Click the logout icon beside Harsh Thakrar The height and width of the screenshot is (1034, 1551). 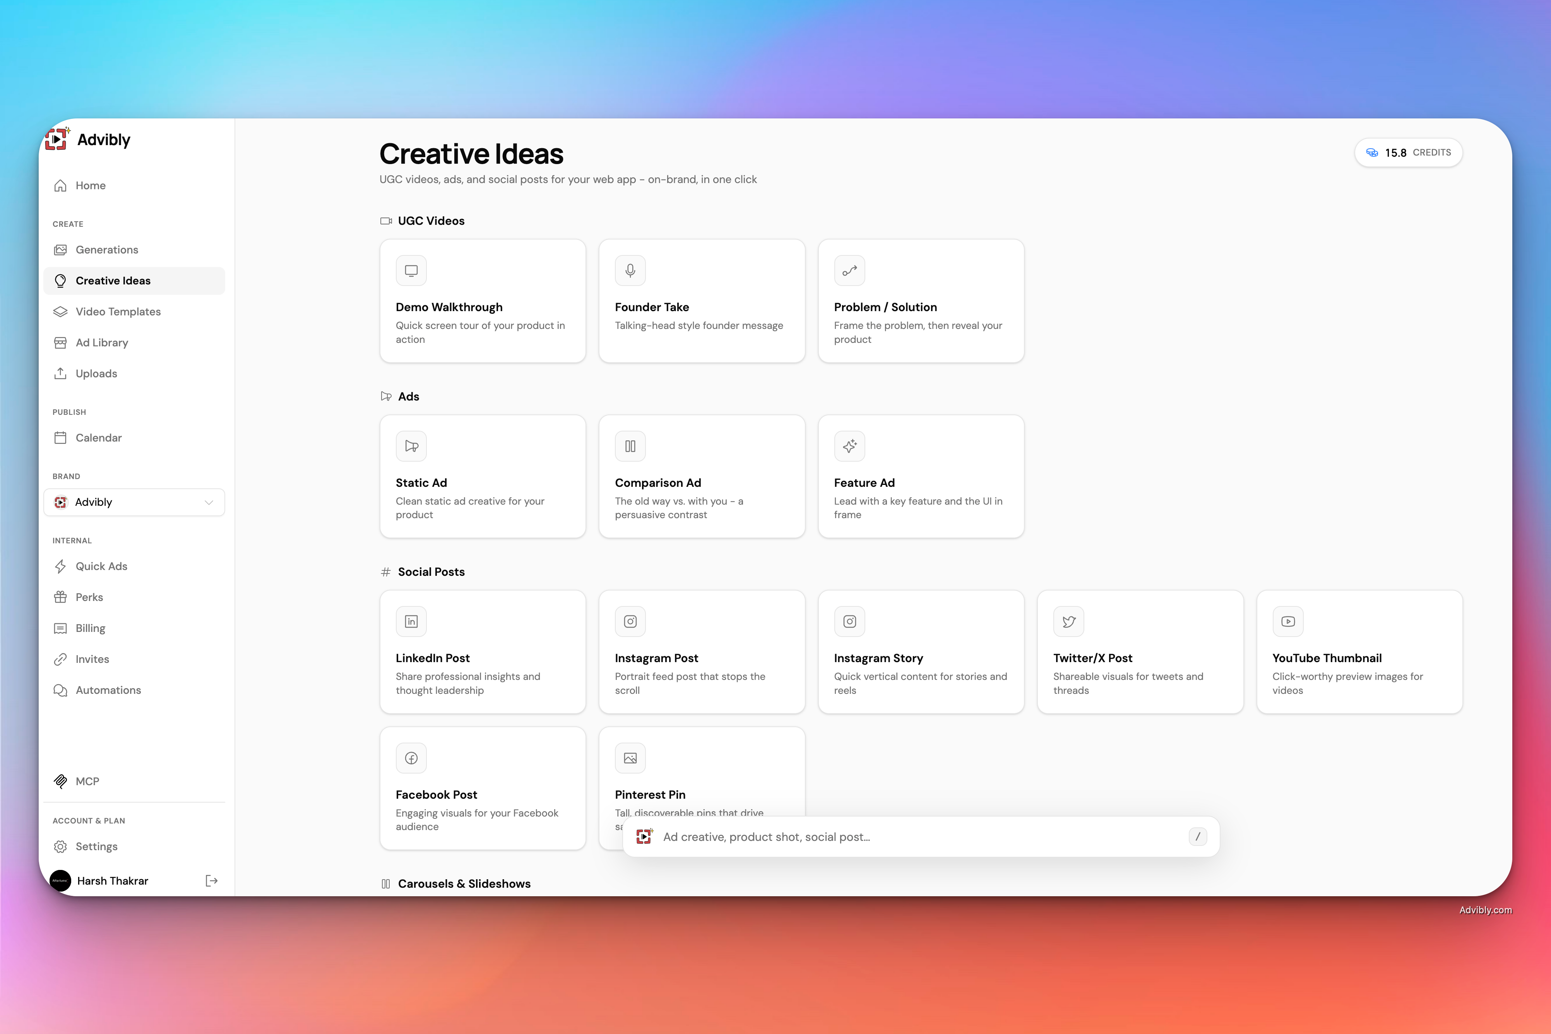[x=211, y=880]
